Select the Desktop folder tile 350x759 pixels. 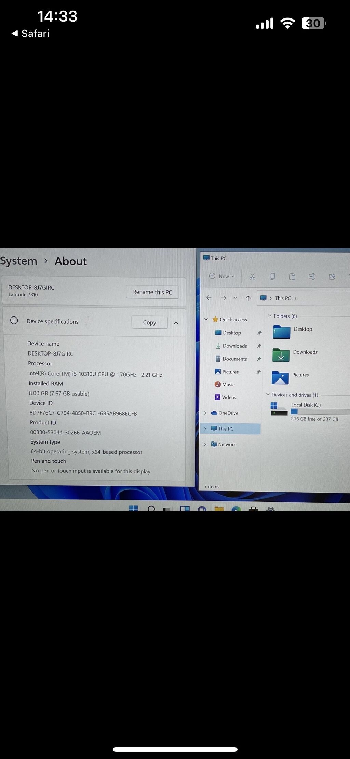293,332
